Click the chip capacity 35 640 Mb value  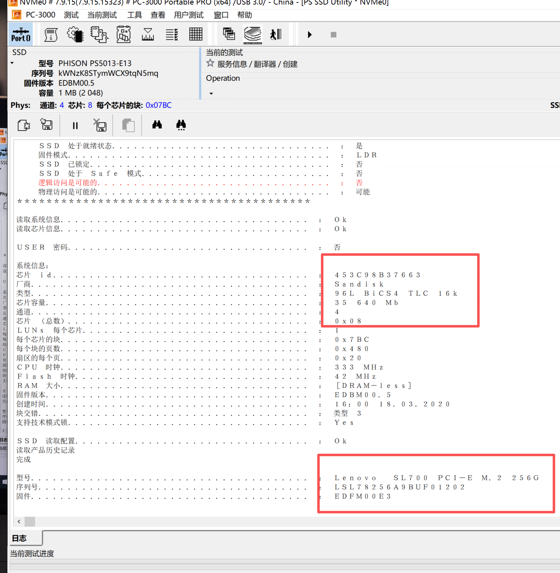tap(366, 302)
